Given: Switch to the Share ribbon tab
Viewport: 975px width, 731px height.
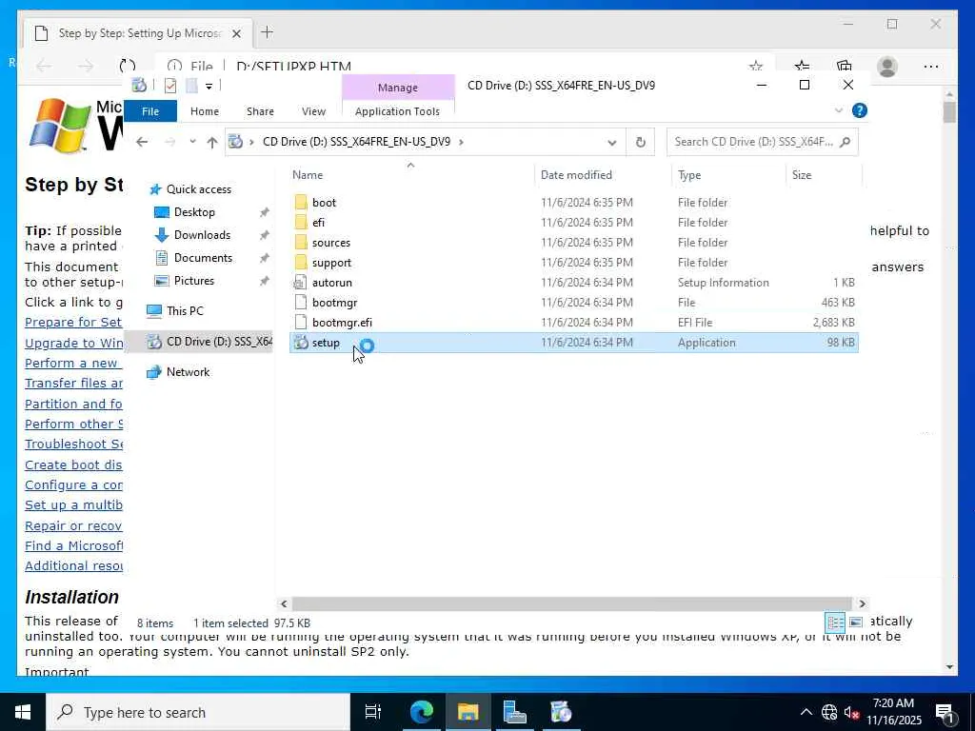Looking at the screenshot, I should [260, 111].
